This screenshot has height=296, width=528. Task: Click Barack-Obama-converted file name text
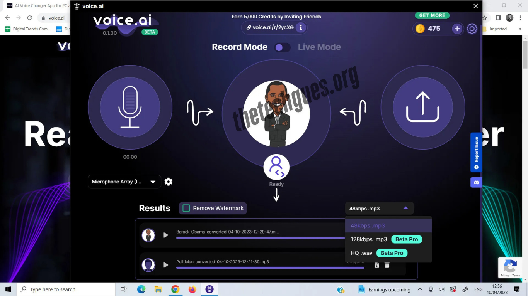pos(227,232)
